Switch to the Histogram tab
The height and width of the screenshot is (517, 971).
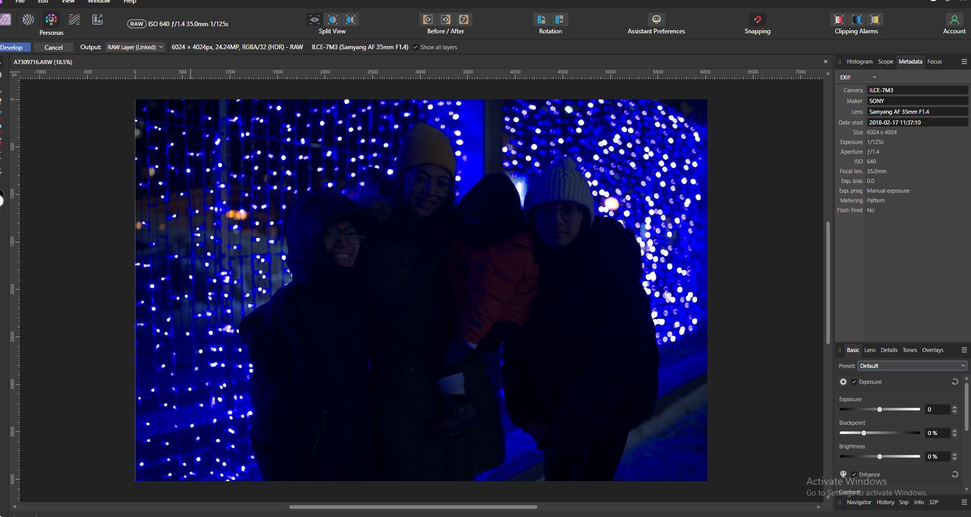pyautogui.click(x=859, y=61)
